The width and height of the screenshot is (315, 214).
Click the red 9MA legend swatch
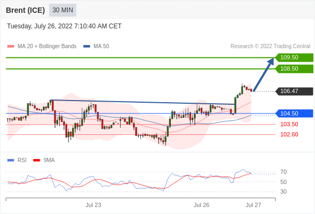click(x=36, y=160)
